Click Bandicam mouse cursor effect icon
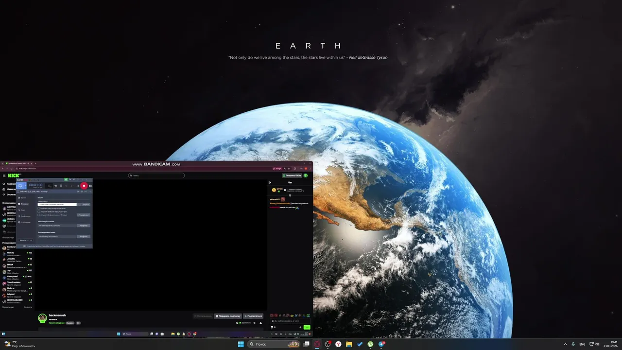 [x=66, y=186]
